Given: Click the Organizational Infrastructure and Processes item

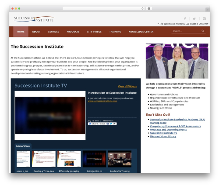Looking at the screenshot, I should (x=175, y=98).
